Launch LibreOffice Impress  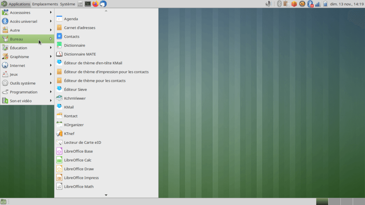[106, 178]
